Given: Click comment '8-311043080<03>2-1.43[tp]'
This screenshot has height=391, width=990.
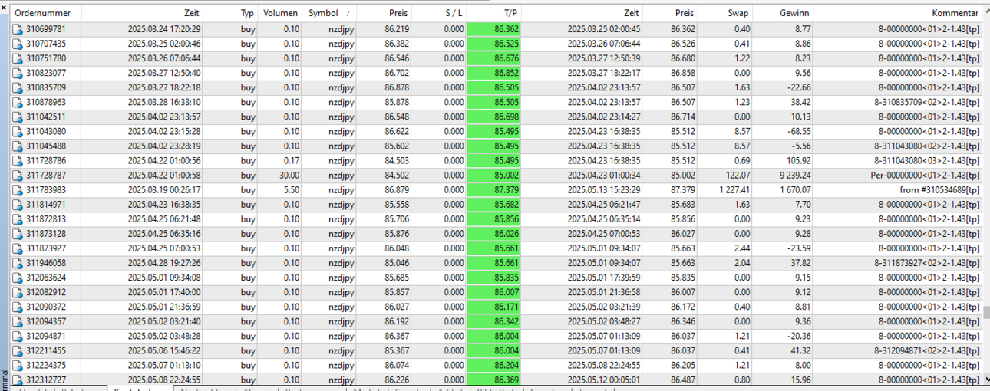Looking at the screenshot, I should tap(927, 160).
